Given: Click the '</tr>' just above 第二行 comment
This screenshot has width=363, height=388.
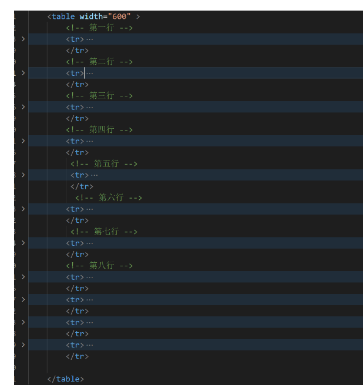Looking at the screenshot, I should (77, 51).
